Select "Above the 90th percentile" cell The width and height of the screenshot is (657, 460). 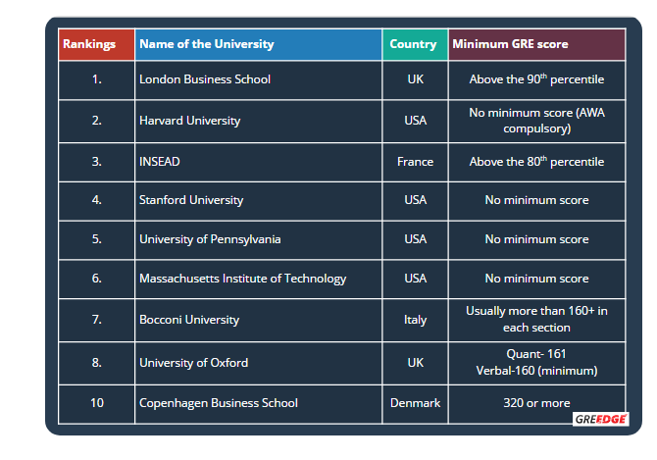(x=536, y=78)
